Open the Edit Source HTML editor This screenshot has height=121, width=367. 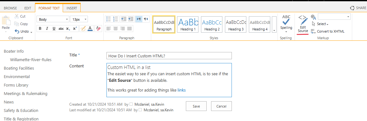[x=303, y=24]
